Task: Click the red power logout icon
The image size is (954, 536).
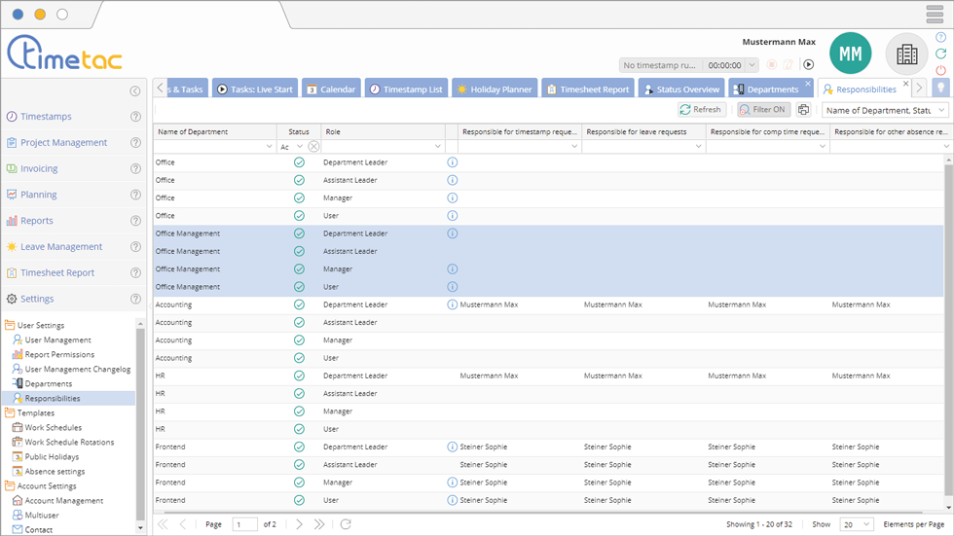Action: 940,70
